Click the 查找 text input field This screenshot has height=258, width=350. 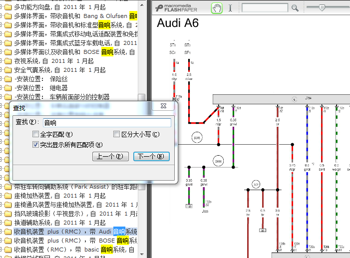[x=107, y=123]
